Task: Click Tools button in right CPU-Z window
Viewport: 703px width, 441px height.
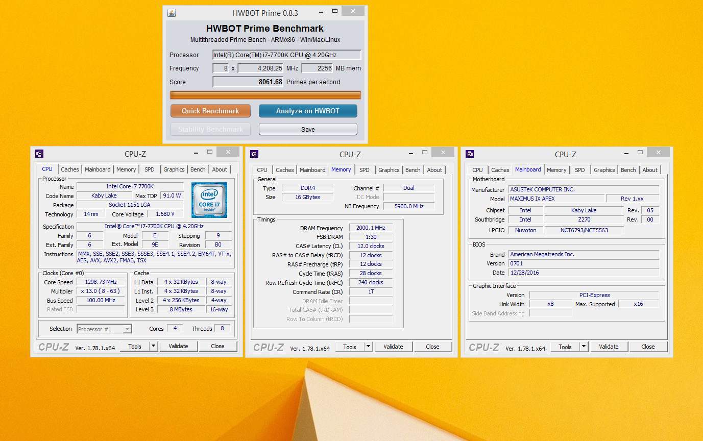Action: 565,347
